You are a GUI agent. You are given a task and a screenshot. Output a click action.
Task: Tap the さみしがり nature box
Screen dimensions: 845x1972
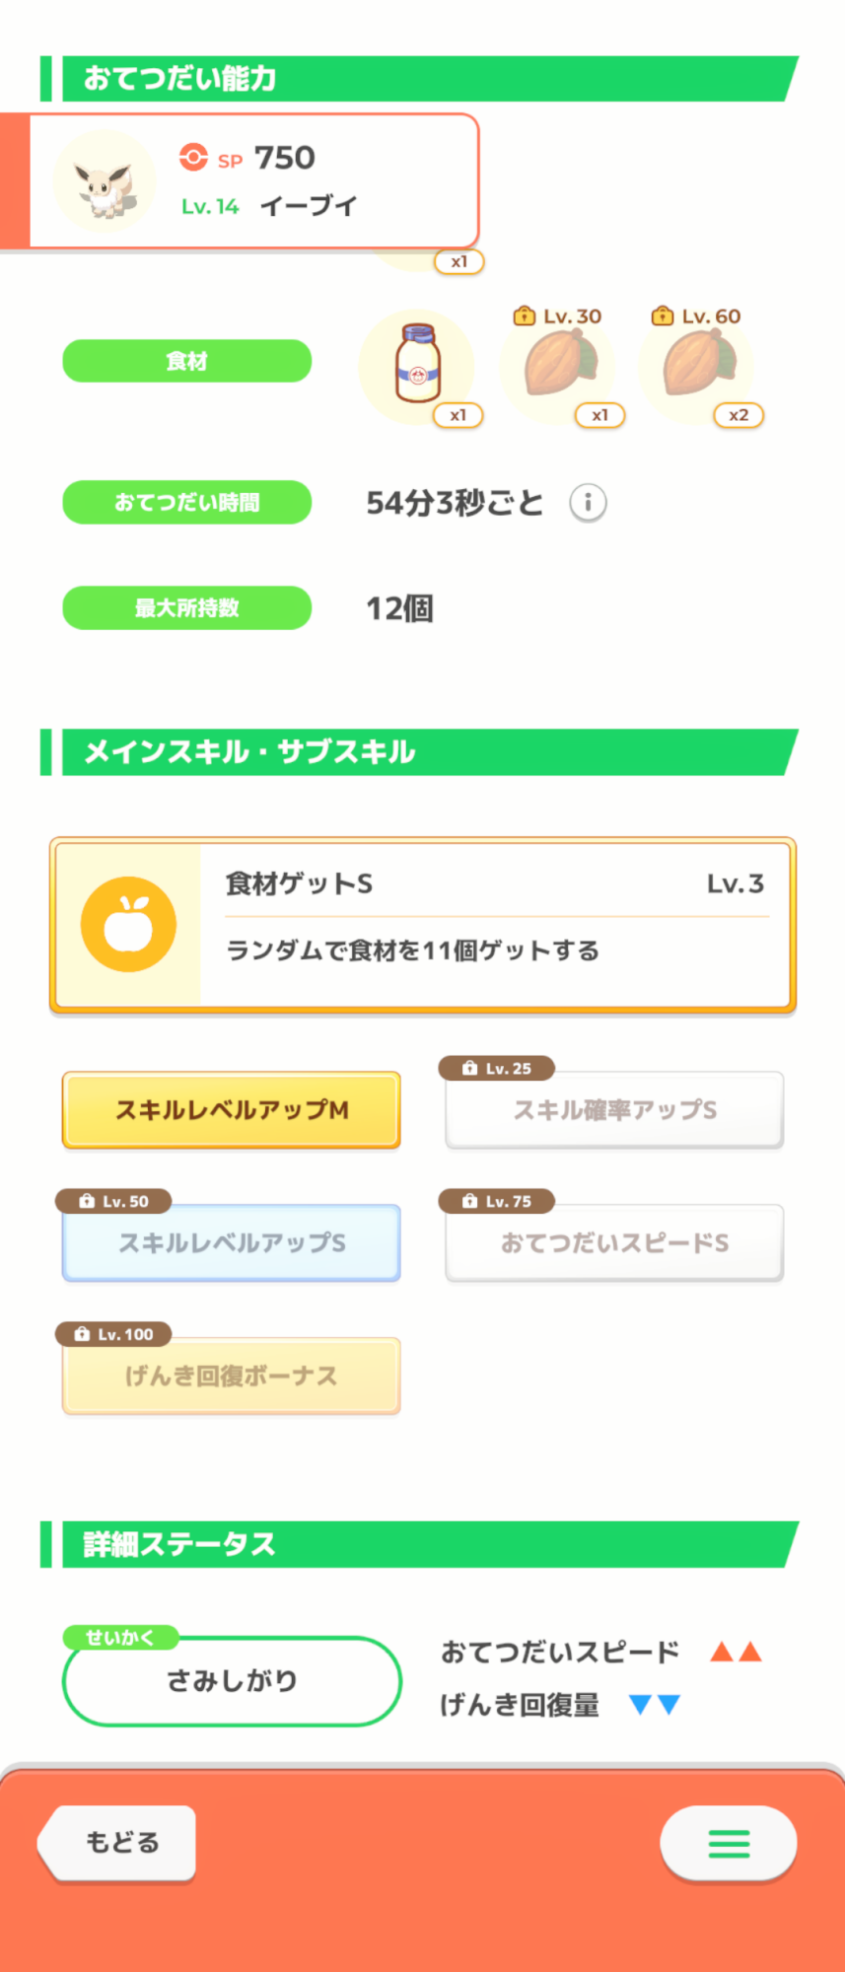pos(232,1681)
